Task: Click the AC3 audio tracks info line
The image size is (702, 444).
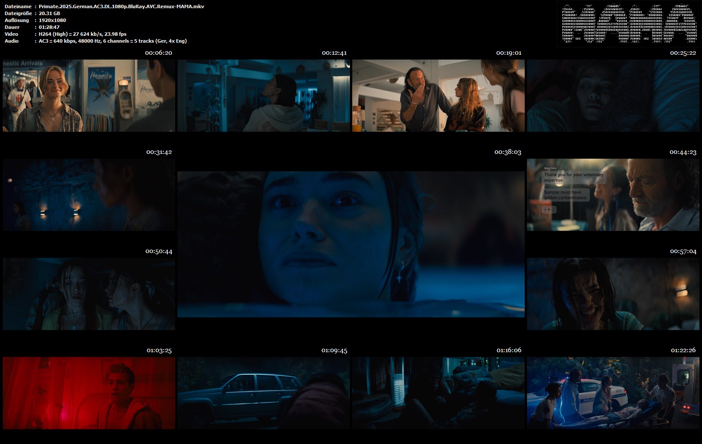Action: pyautogui.click(x=113, y=41)
